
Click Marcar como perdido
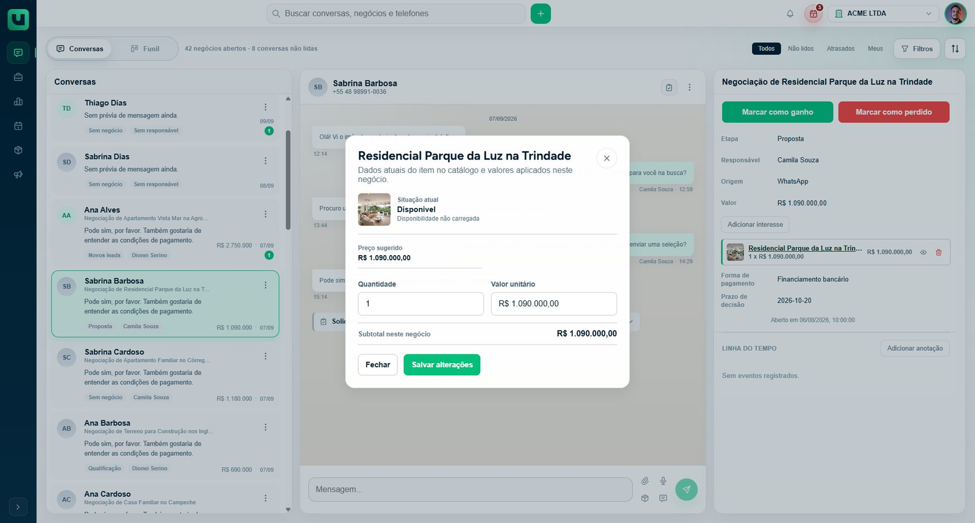pyautogui.click(x=894, y=112)
